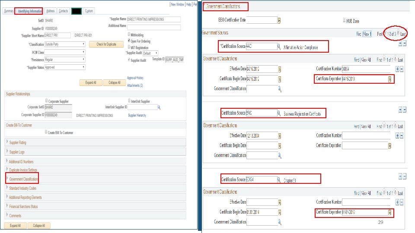The width and height of the screenshot is (415, 233).
Task: Open the Supplier Hierarchy link
Action: 137,116
